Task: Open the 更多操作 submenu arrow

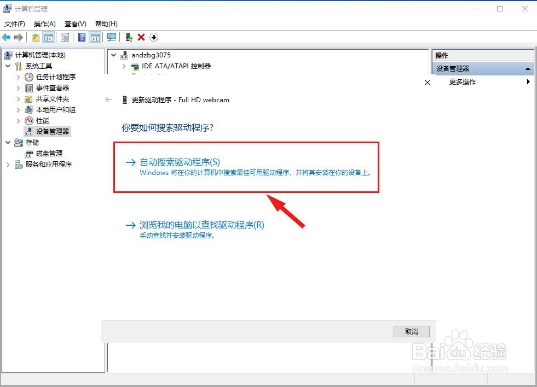Action: point(528,81)
